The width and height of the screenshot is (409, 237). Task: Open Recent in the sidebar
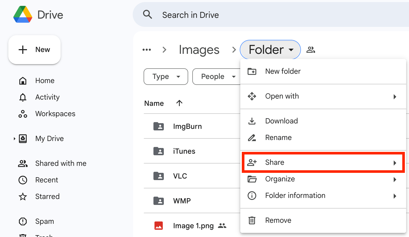47,180
